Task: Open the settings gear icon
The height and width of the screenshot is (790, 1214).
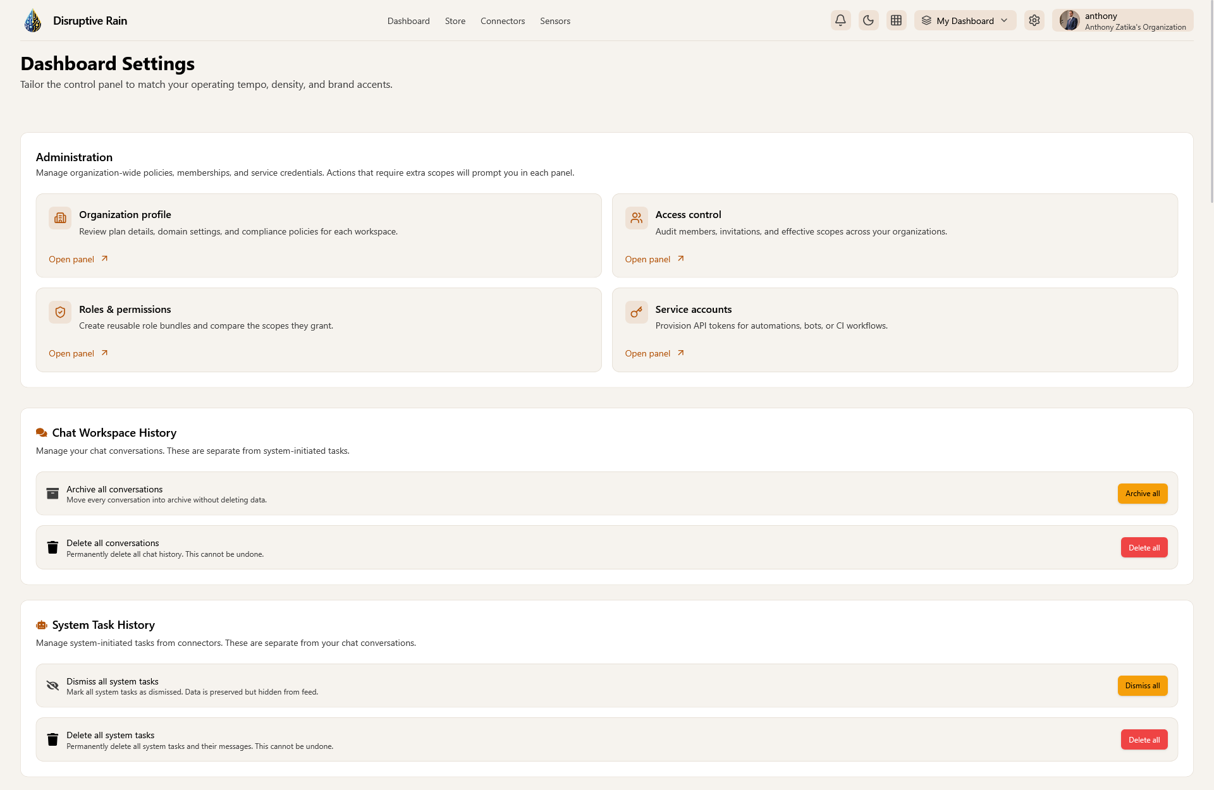Action: click(x=1034, y=20)
